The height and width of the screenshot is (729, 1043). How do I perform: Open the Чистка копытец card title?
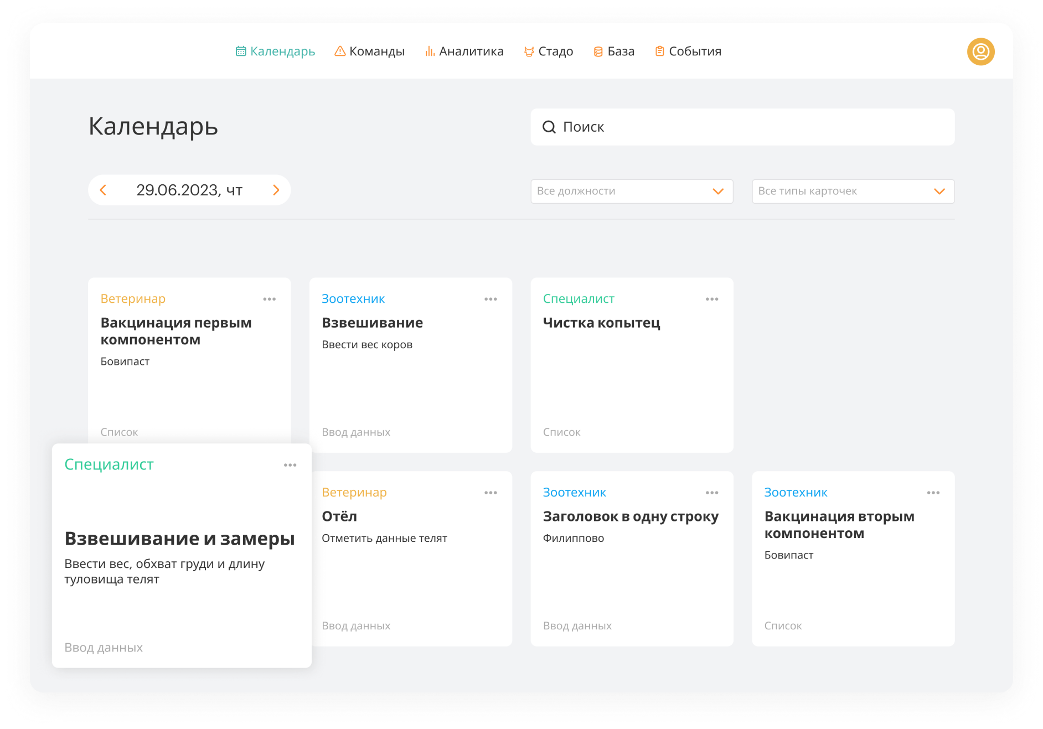click(x=601, y=323)
